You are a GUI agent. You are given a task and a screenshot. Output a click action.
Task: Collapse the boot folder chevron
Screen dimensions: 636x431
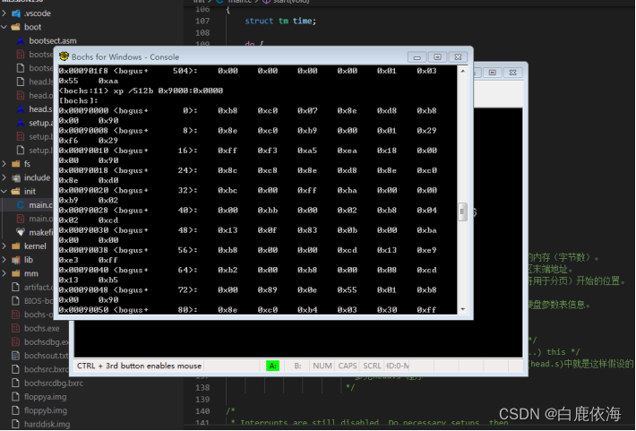pyautogui.click(x=4, y=27)
